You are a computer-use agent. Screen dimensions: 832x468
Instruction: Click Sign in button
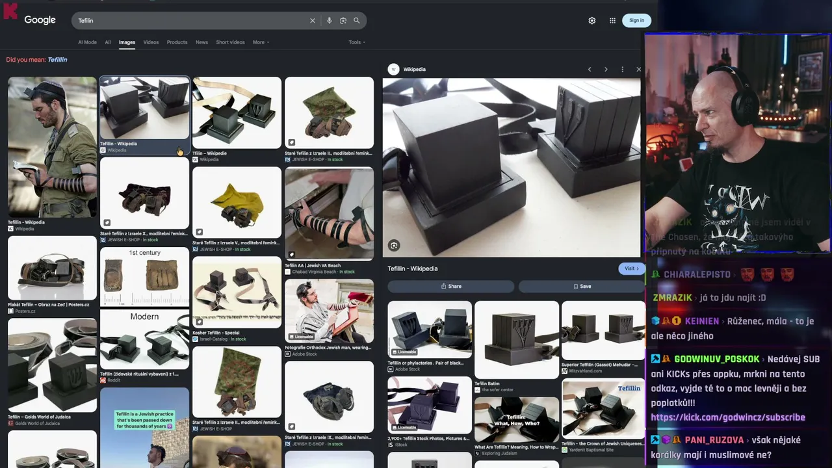pos(636,21)
